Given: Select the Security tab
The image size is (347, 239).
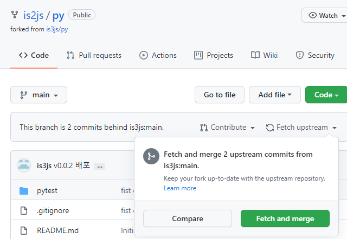Looking at the screenshot, I should [315, 55].
